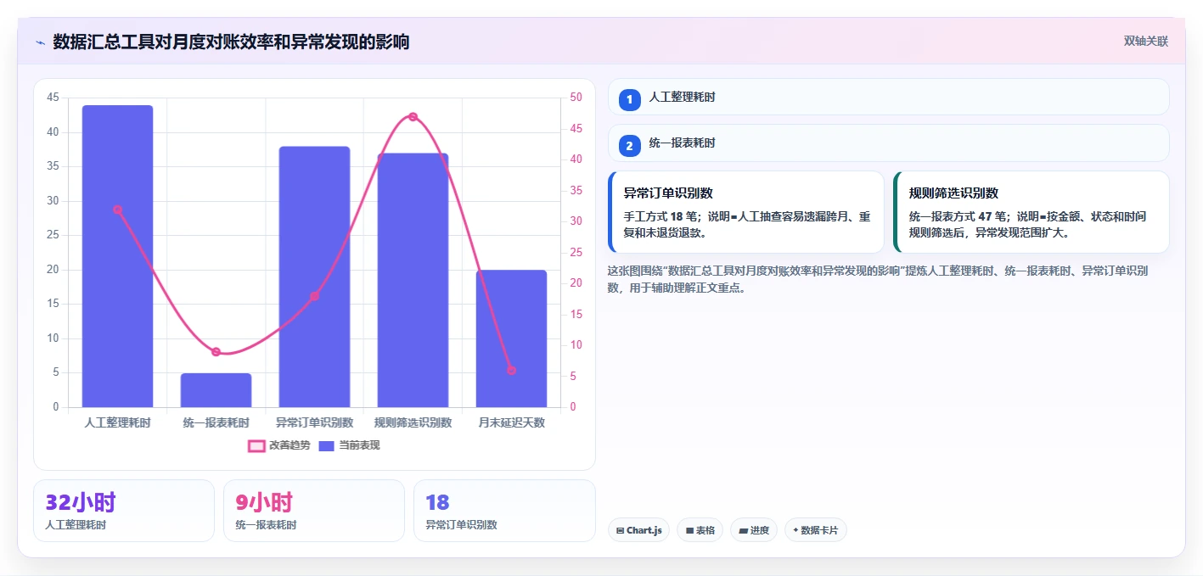Select the 进度 tag
This screenshot has width=1203, height=576.
pyautogui.click(x=754, y=530)
